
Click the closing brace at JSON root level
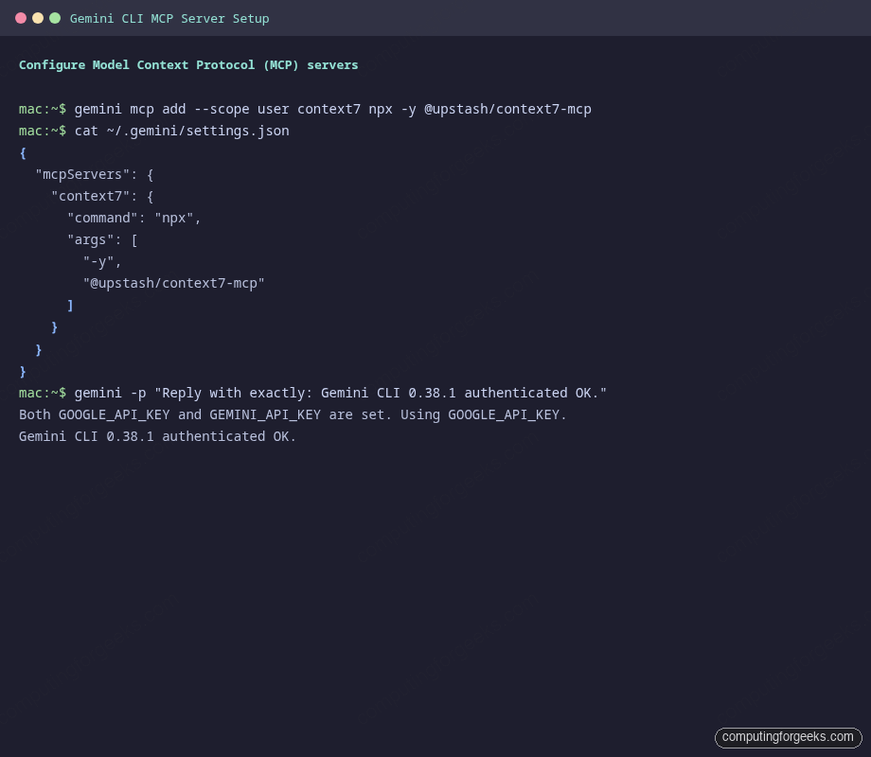point(22,371)
